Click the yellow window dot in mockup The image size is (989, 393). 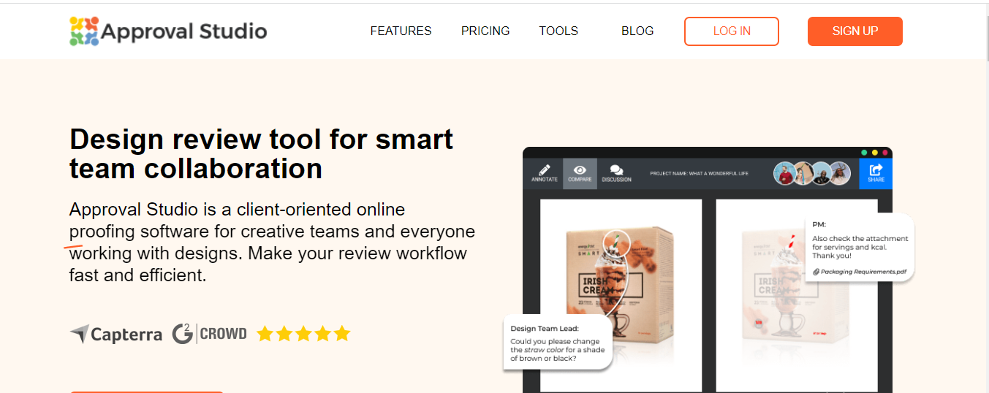pyautogui.click(x=874, y=153)
